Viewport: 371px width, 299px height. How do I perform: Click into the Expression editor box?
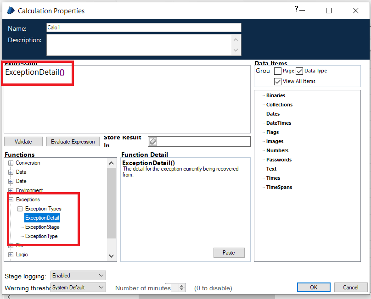pos(127,99)
